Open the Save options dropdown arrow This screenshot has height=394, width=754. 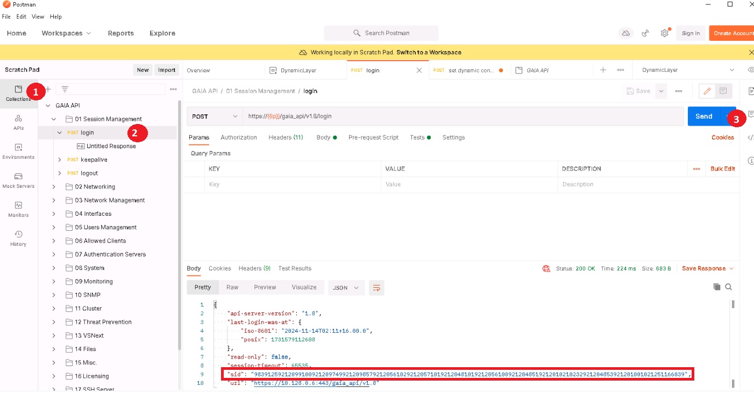[661, 91]
